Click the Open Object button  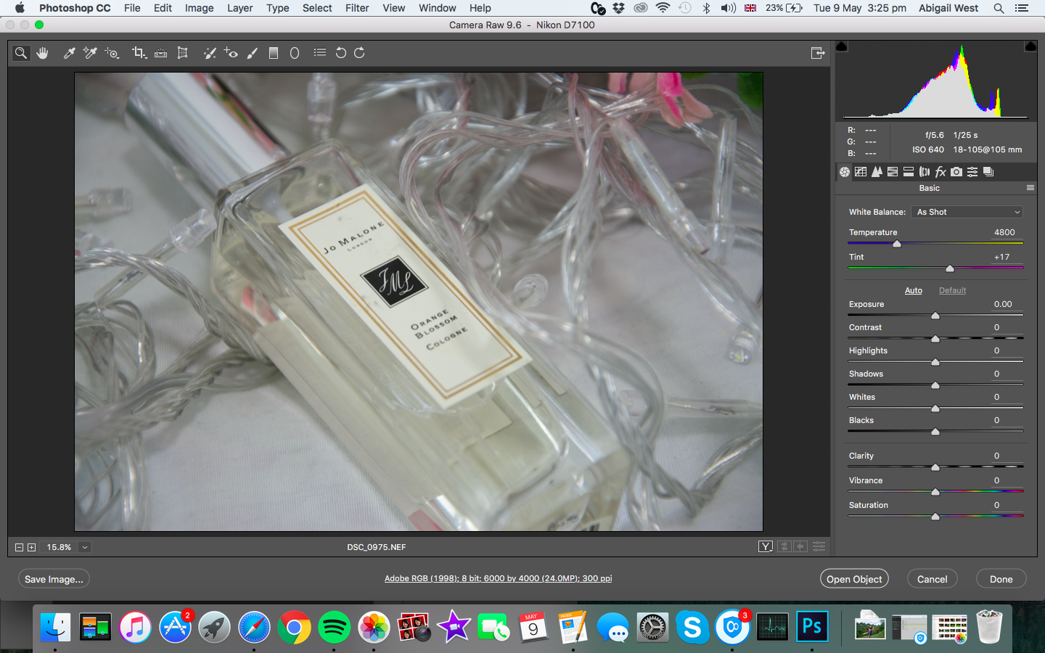(x=854, y=579)
